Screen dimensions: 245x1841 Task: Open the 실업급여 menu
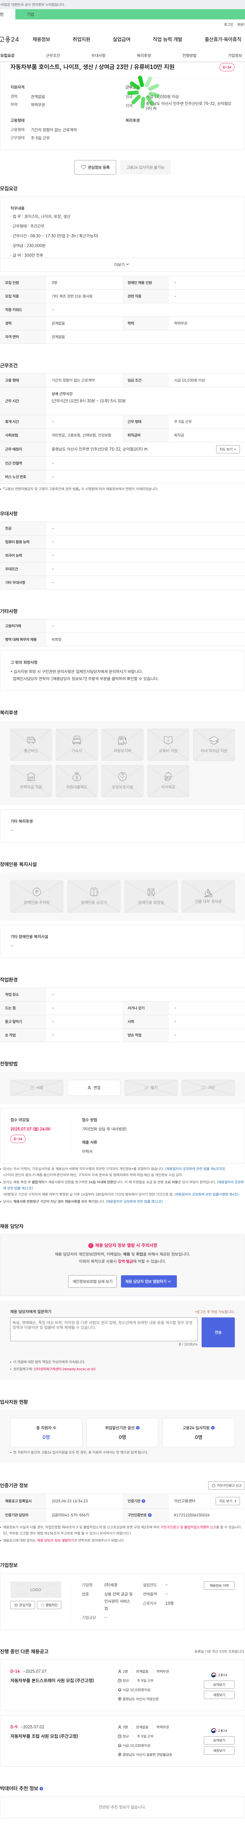[x=121, y=39]
